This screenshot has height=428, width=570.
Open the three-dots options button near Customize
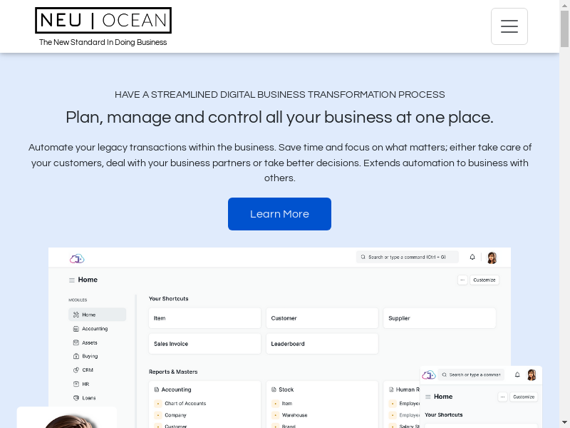coord(462,280)
